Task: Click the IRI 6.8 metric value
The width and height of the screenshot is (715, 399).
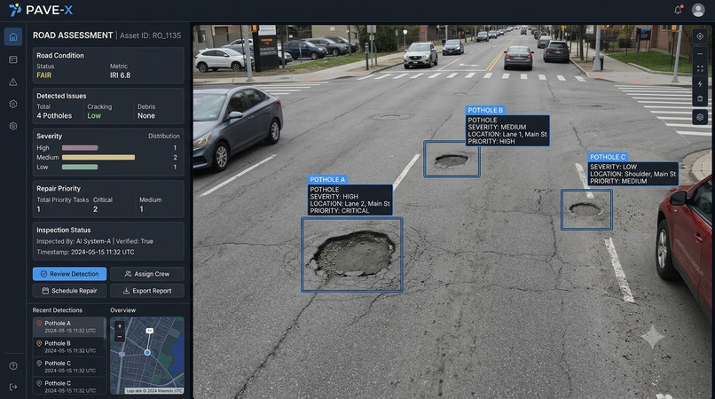Action: pyautogui.click(x=120, y=75)
